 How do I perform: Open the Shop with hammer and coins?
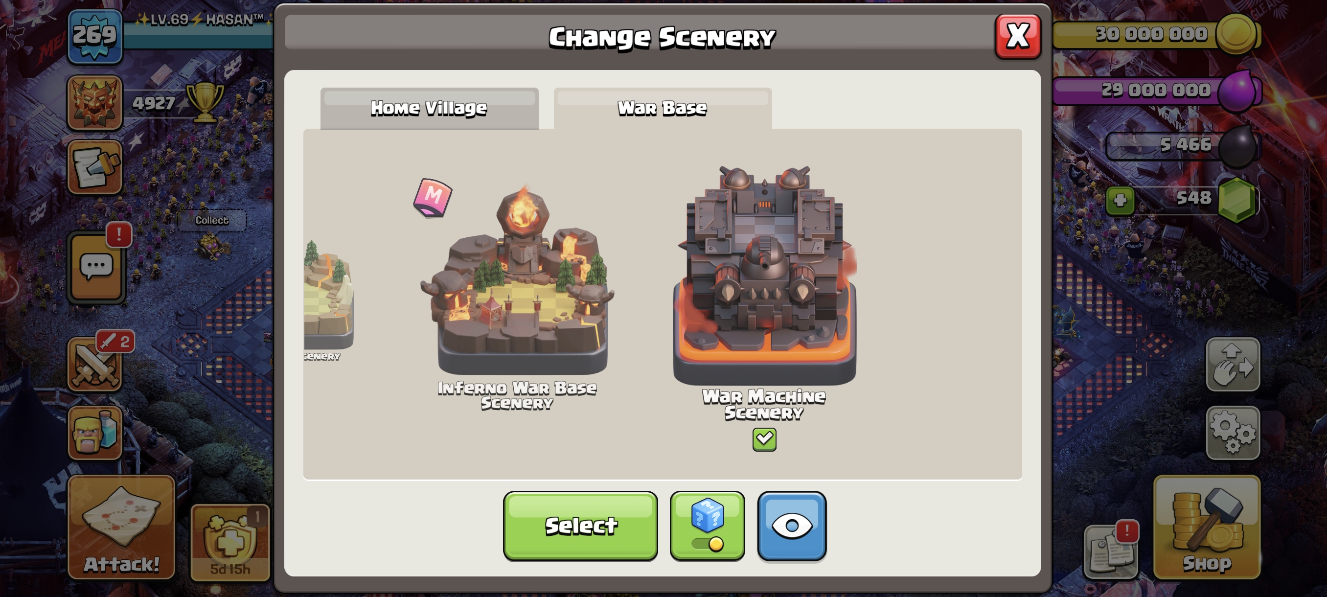1207,527
